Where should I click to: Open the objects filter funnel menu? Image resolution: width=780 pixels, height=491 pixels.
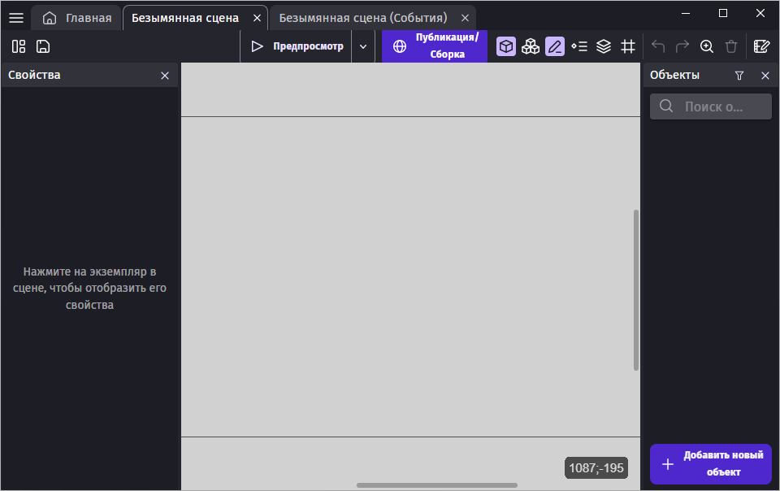click(739, 75)
